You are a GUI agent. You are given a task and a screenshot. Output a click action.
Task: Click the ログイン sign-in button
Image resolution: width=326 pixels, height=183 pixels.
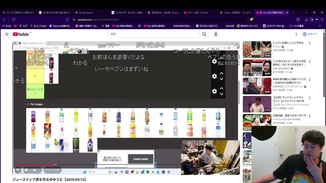tap(310, 34)
